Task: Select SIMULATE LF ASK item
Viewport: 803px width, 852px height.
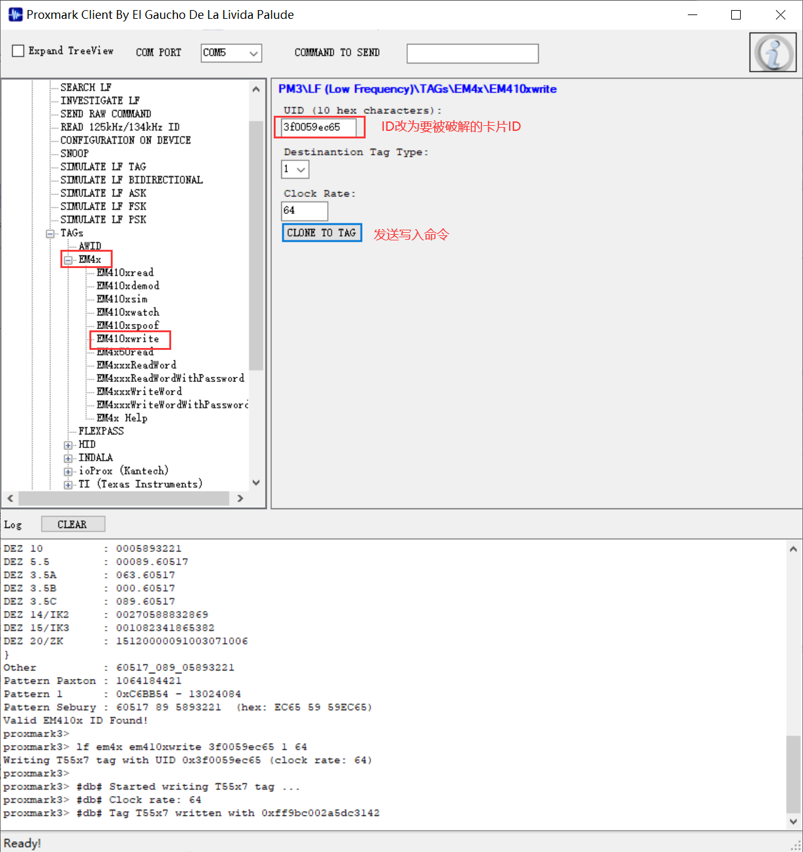Action: click(103, 193)
